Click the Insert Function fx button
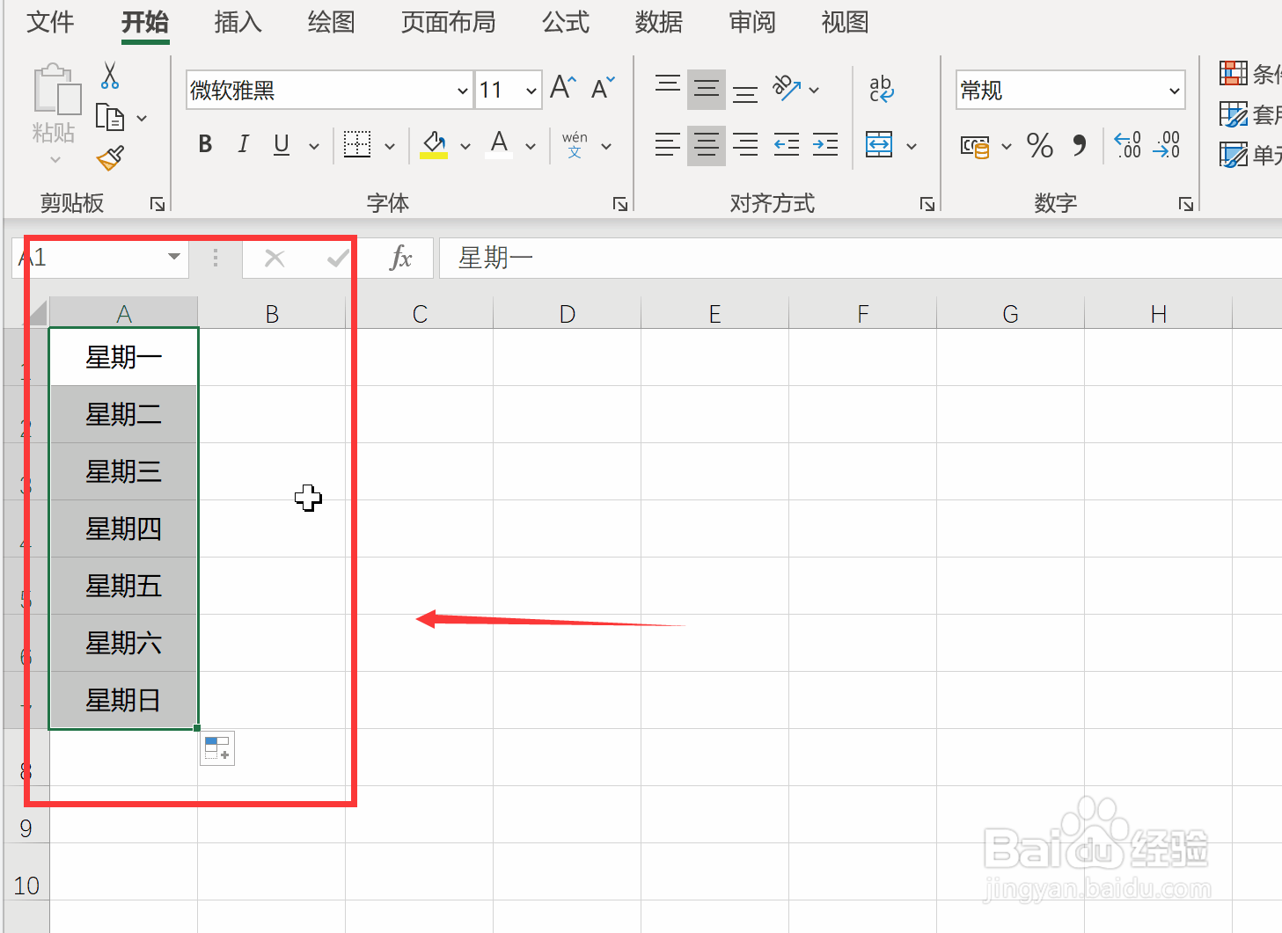 [x=400, y=258]
